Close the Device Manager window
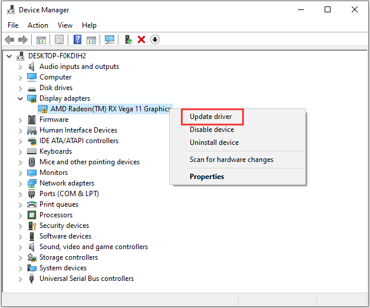The image size is (370, 308). 355,9
